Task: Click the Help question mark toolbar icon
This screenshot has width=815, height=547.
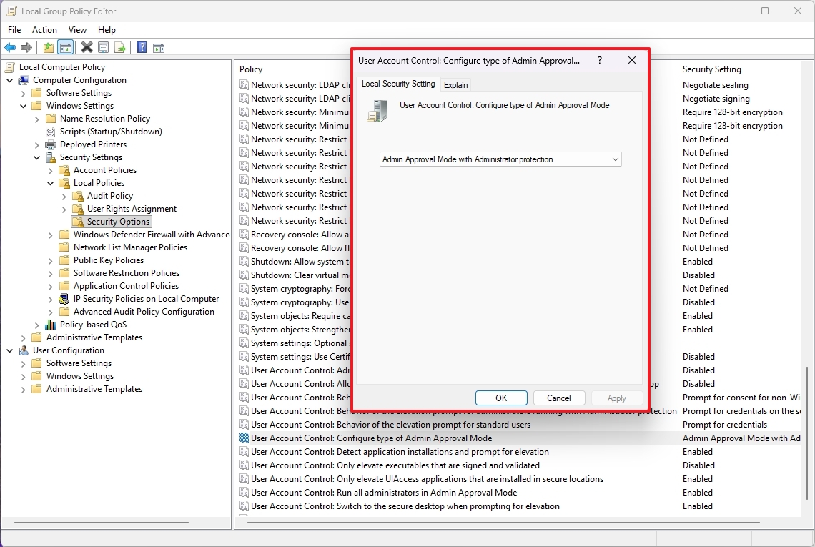Action: tap(141, 47)
